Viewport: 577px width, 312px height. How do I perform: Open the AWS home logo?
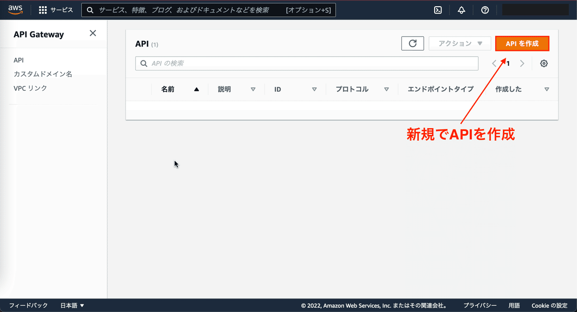(x=15, y=10)
